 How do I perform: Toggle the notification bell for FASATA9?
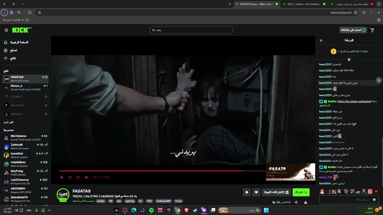pos(247,192)
